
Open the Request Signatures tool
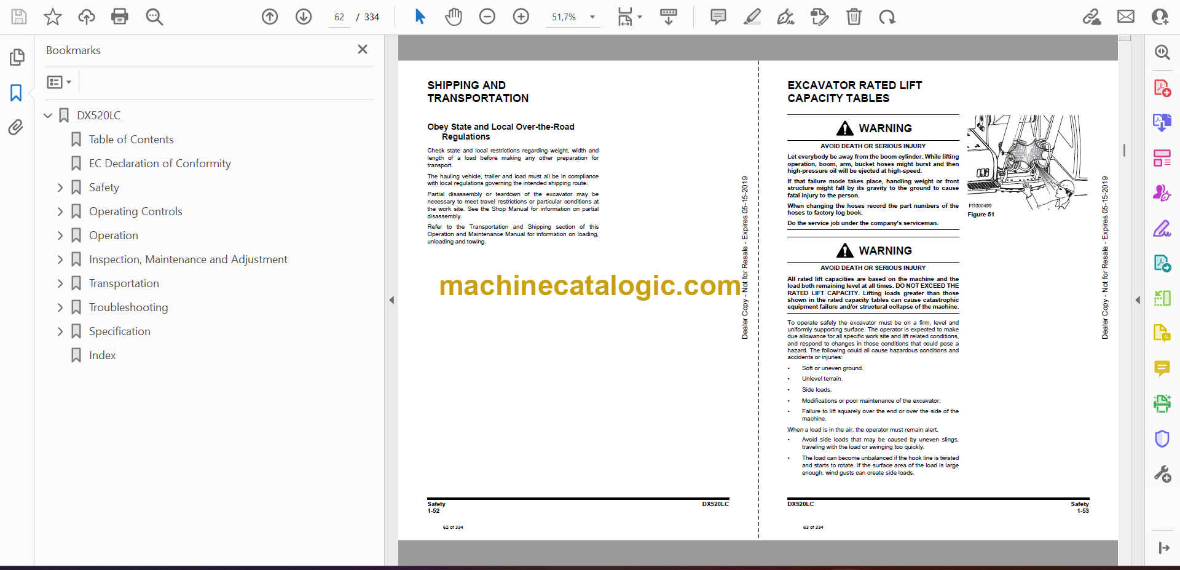coord(1162,193)
